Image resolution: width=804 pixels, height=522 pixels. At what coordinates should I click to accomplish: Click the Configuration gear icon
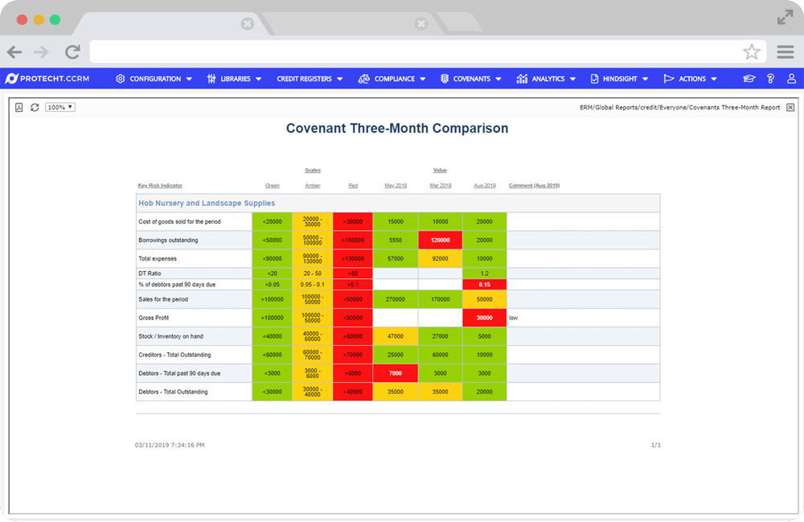click(121, 79)
